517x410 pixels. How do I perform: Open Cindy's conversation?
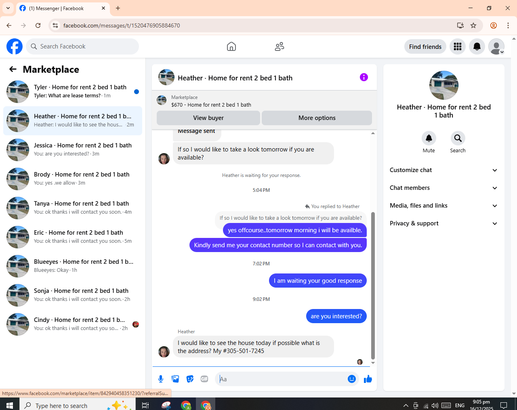[x=73, y=324]
